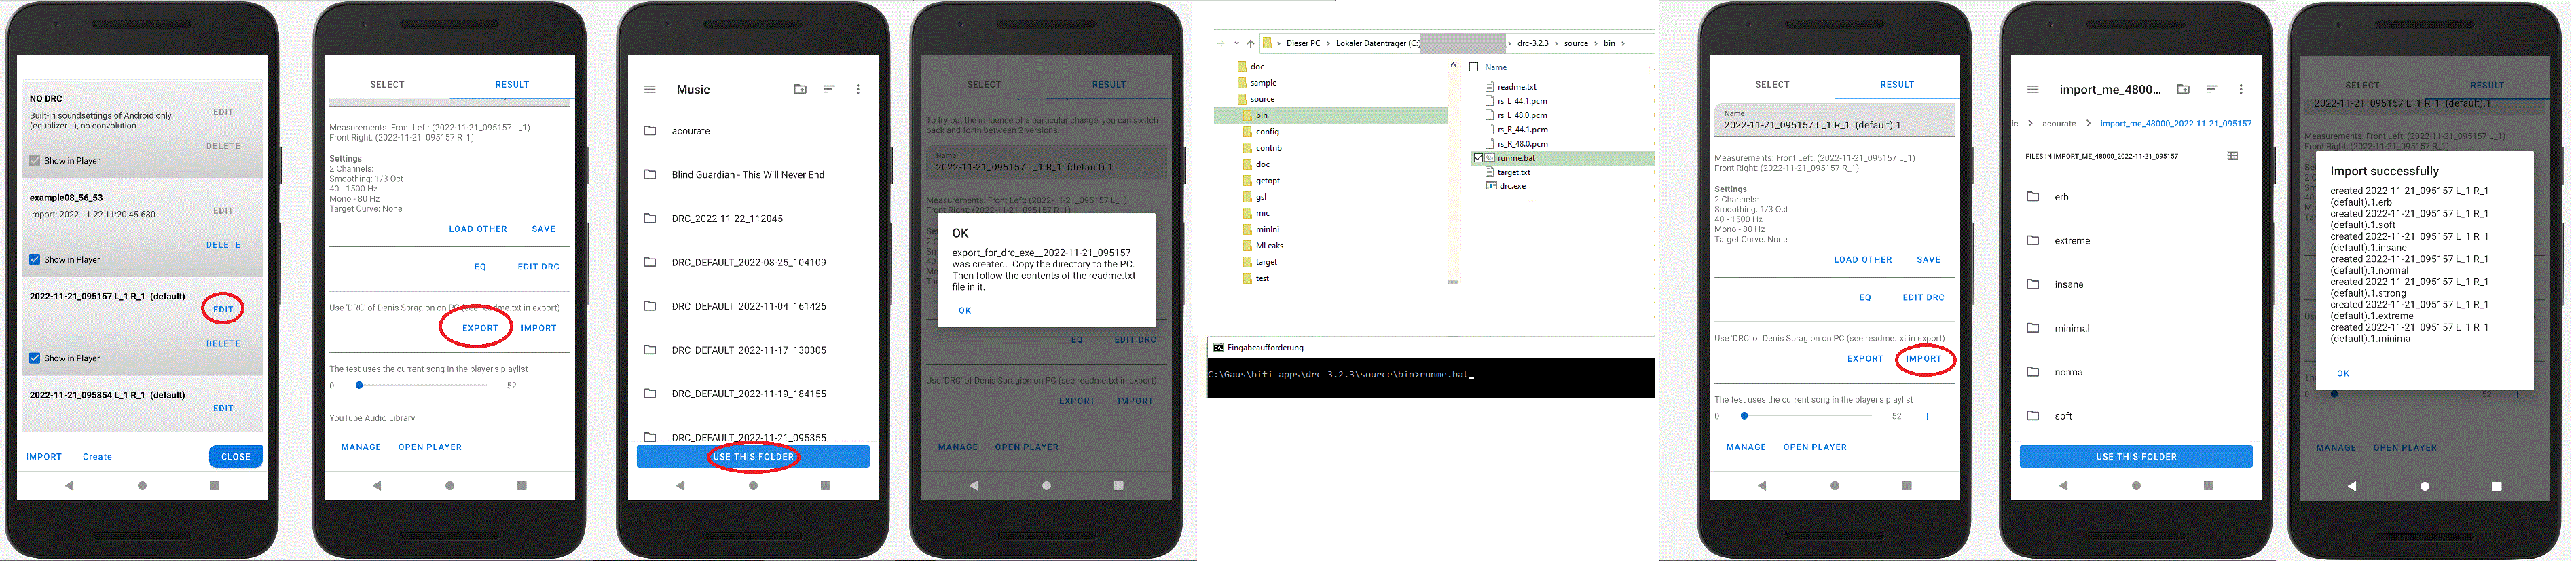Switch to SELECT tab on YouTube Audio Library screen
Image resolution: width=2576 pixels, height=577 pixels.
click(388, 85)
